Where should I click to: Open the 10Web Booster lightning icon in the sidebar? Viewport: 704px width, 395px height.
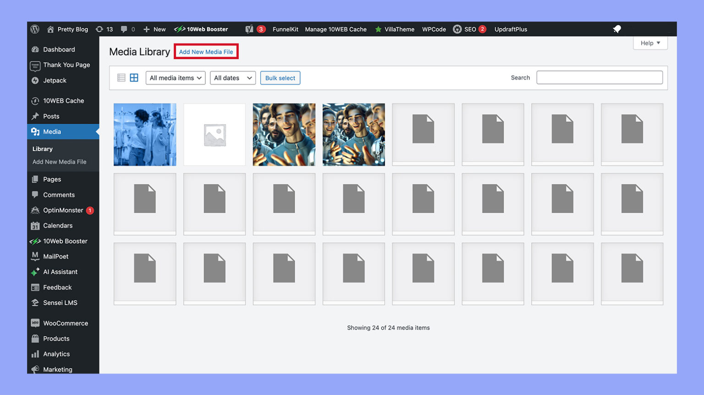click(35, 241)
